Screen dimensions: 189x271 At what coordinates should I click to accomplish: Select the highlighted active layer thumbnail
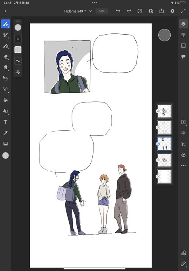(x=164, y=144)
